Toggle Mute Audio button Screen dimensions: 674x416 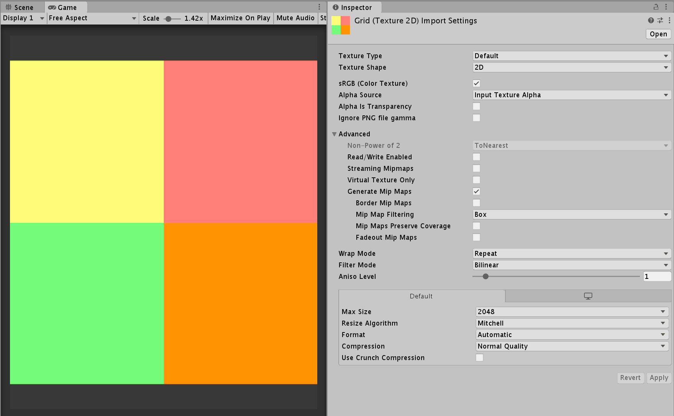295,18
